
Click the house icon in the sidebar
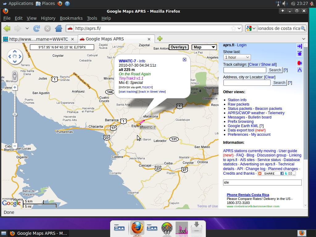tap(299, 54)
